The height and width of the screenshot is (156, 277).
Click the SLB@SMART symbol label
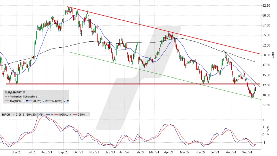tap(13, 92)
